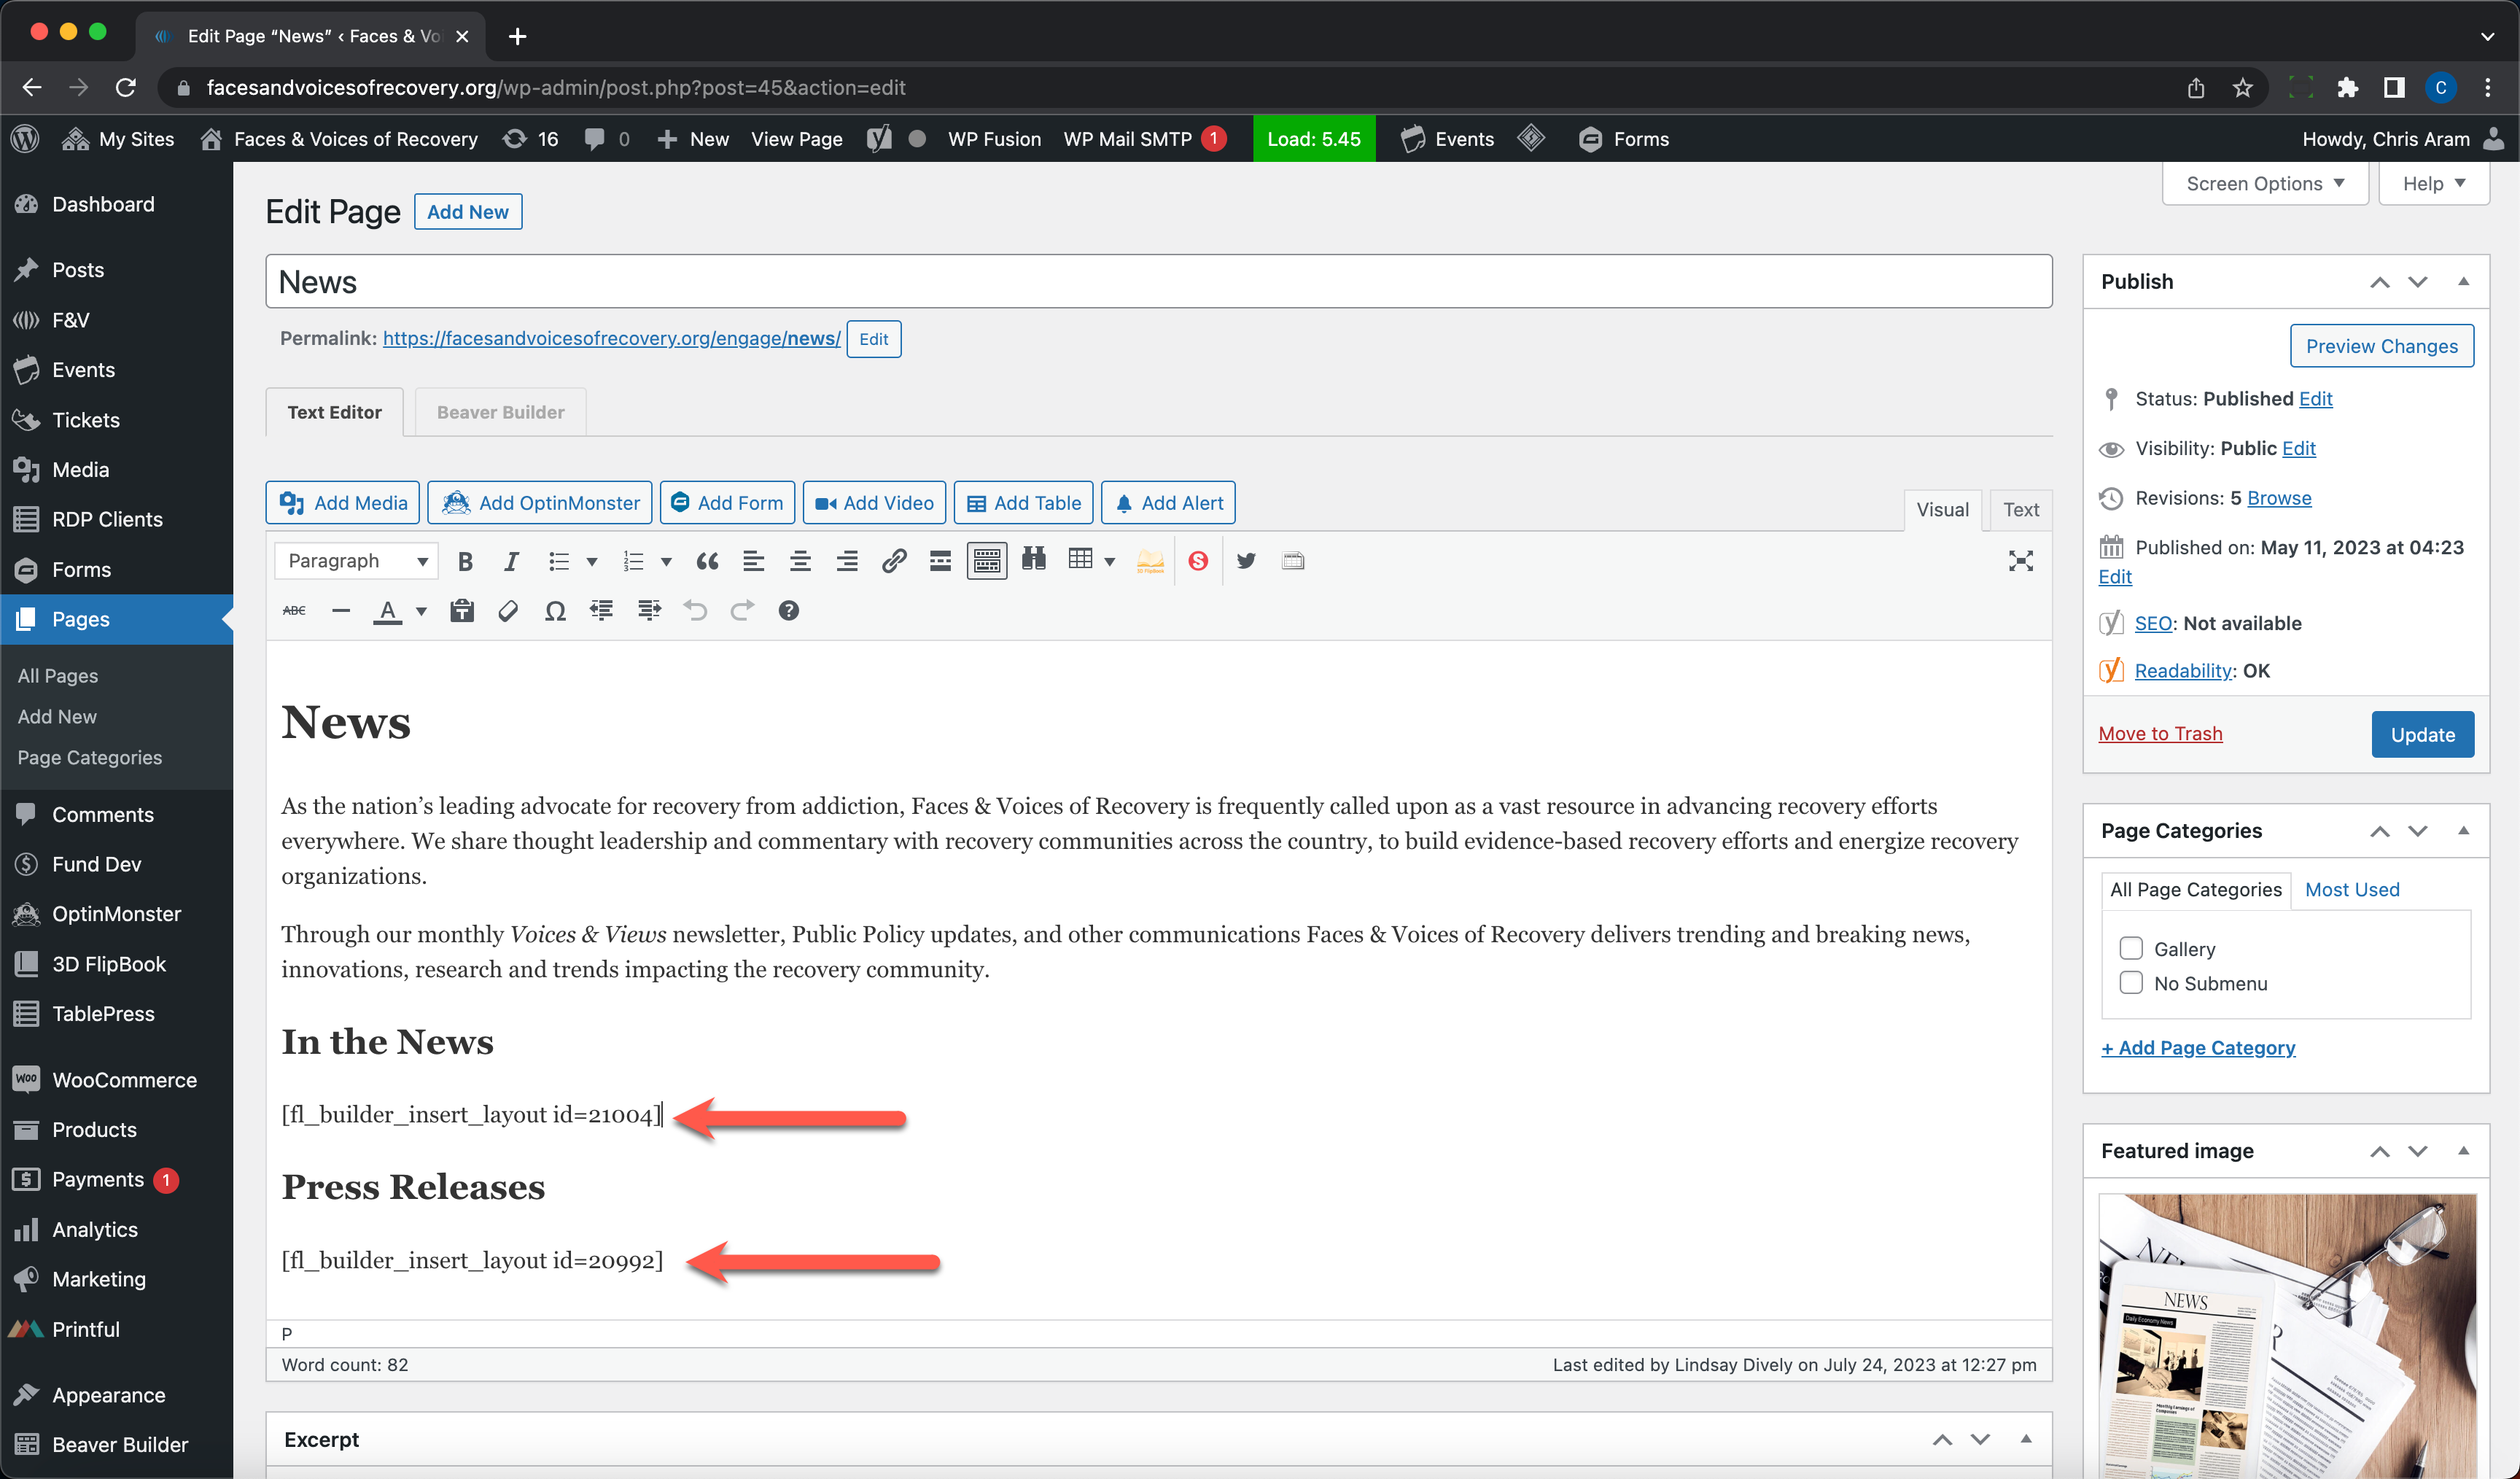Open the special character omega tool

point(555,611)
